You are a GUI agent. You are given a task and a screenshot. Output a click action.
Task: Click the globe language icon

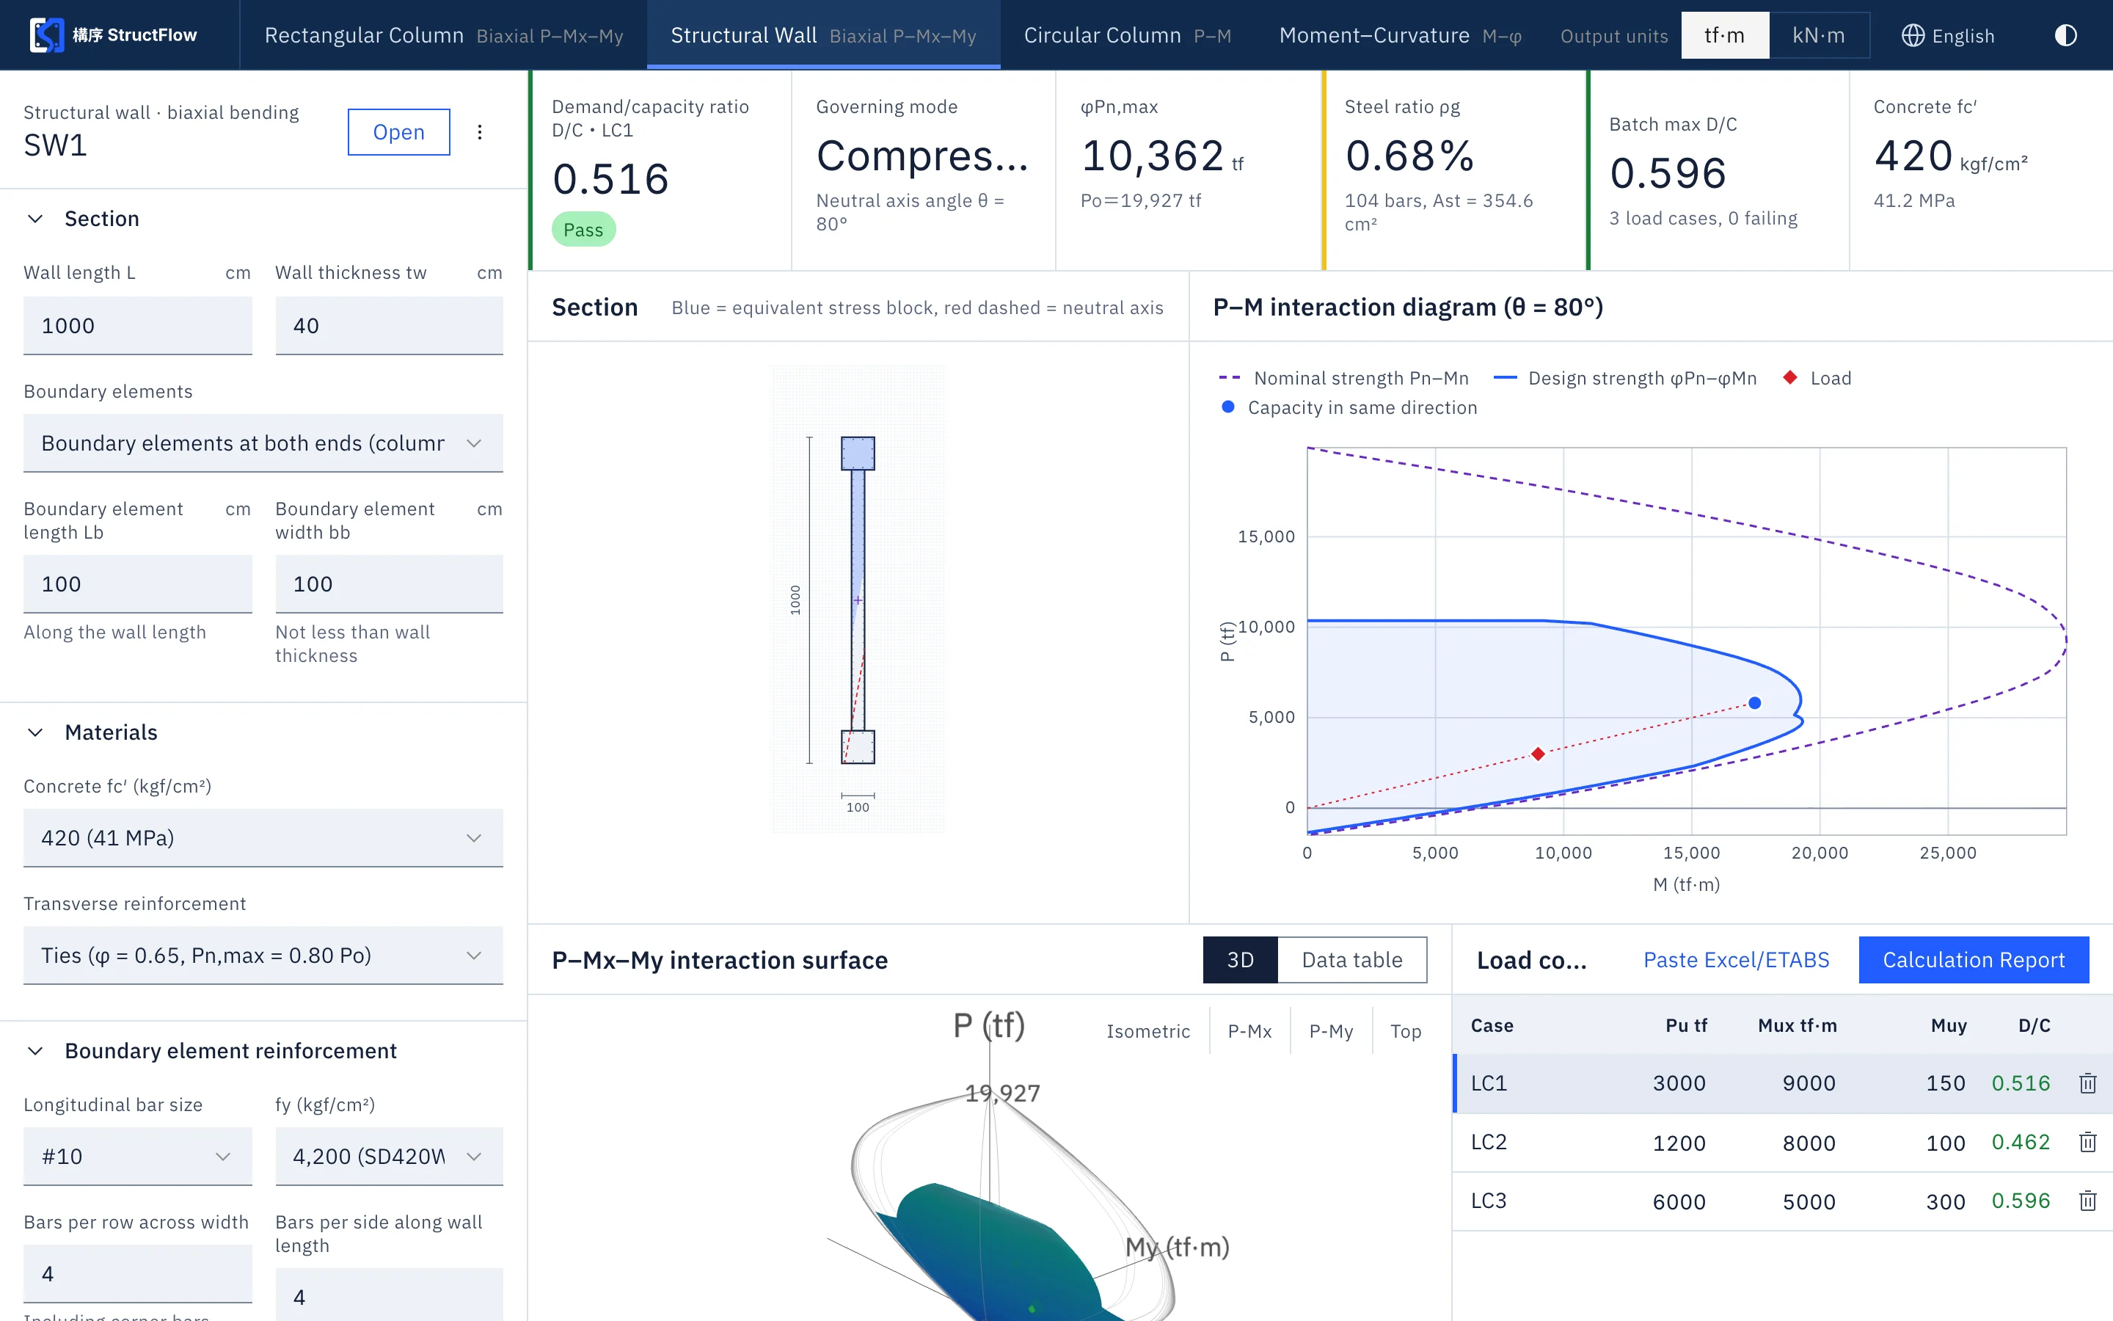click(x=1912, y=35)
